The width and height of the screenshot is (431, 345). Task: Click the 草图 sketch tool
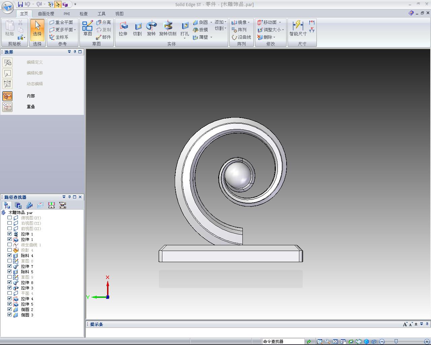click(x=88, y=29)
